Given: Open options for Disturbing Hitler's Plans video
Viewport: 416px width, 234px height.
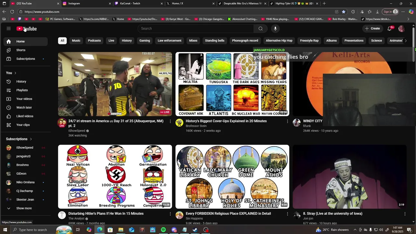Looking at the screenshot, I should tap(170, 214).
